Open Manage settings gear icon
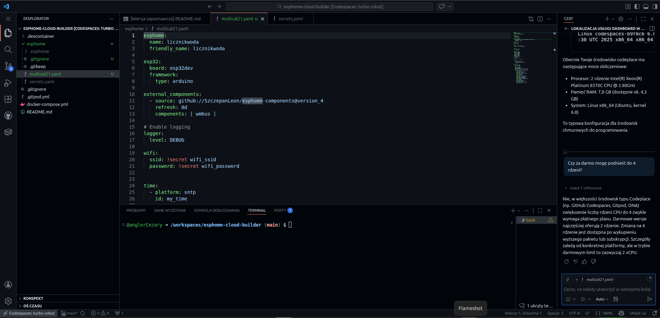The width and height of the screenshot is (660, 318). point(8,301)
